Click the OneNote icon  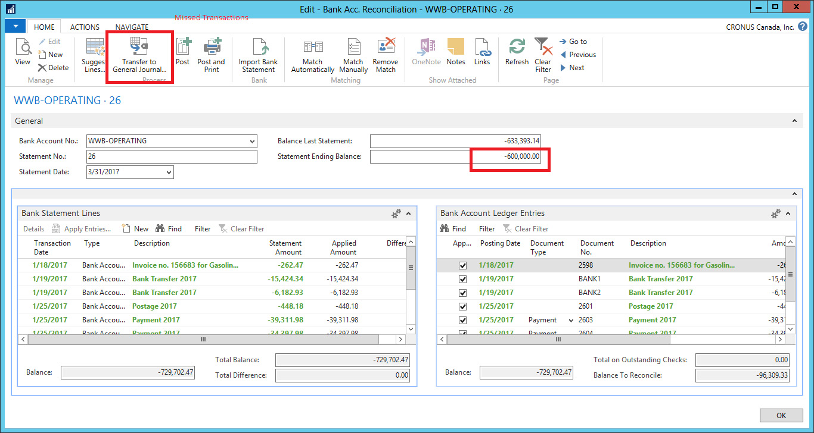point(427,47)
